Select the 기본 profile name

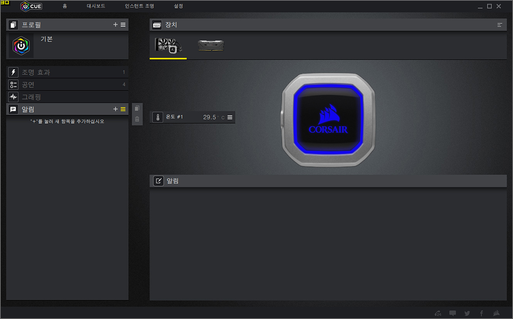[47, 39]
